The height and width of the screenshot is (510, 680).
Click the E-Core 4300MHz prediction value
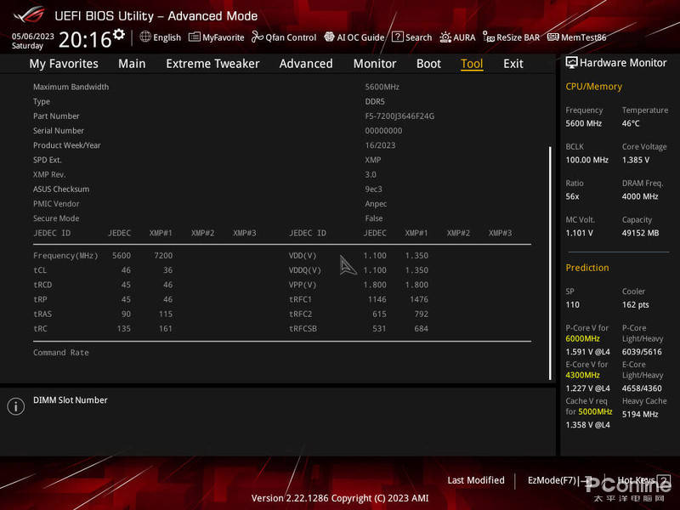click(582, 375)
